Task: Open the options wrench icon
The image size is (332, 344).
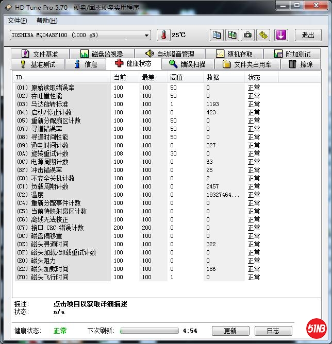Action: tap(264, 35)
